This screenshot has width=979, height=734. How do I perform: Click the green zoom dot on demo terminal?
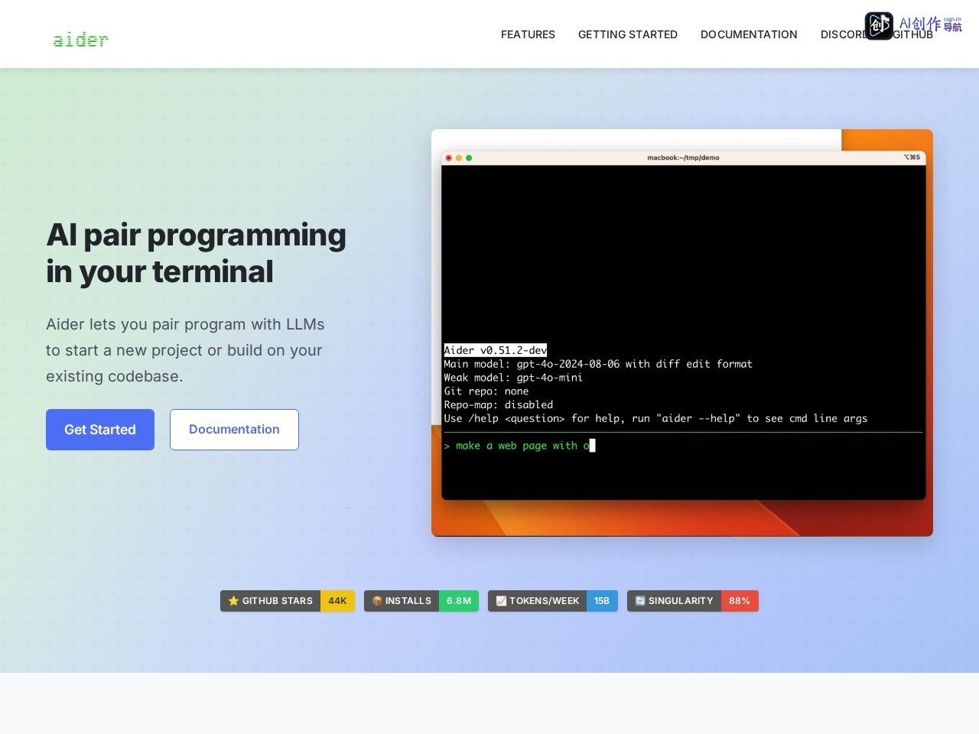469,158
